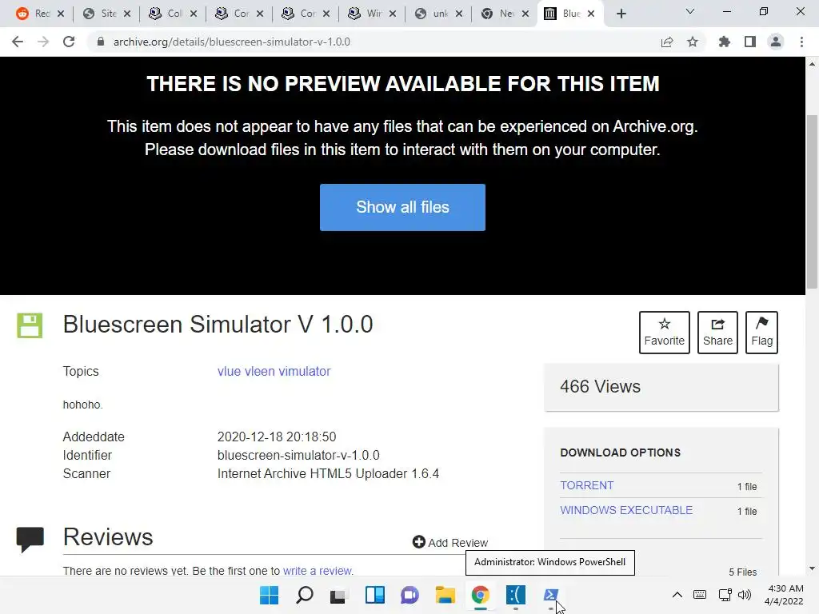Open the Chrome extensions puzzle menu
The image size is (819, 614).
coord(725,42)
